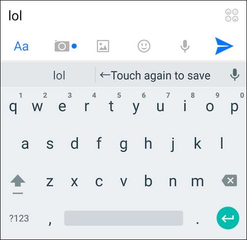Tap the green enter key
The image size is (247, 240).
tap(228, 218)
